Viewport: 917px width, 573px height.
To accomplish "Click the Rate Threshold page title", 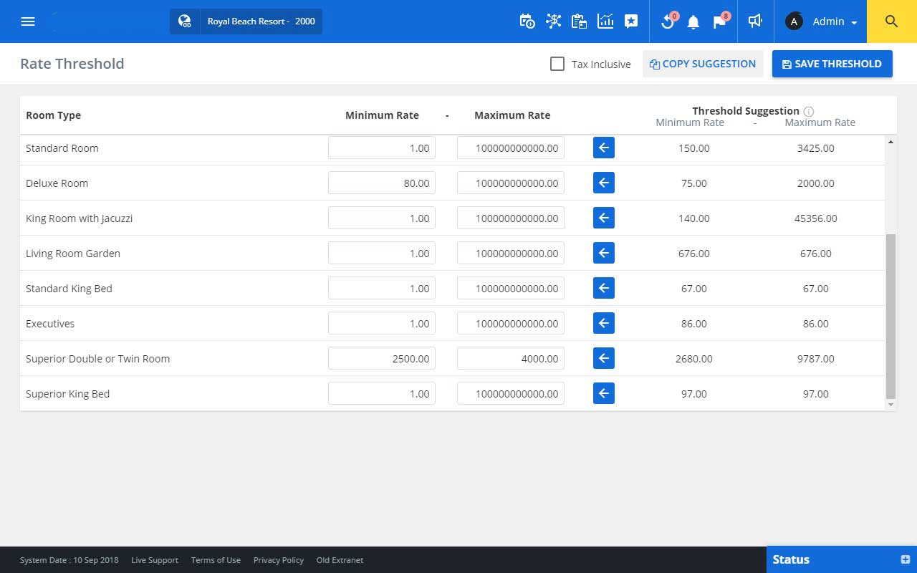I will 72,64.
